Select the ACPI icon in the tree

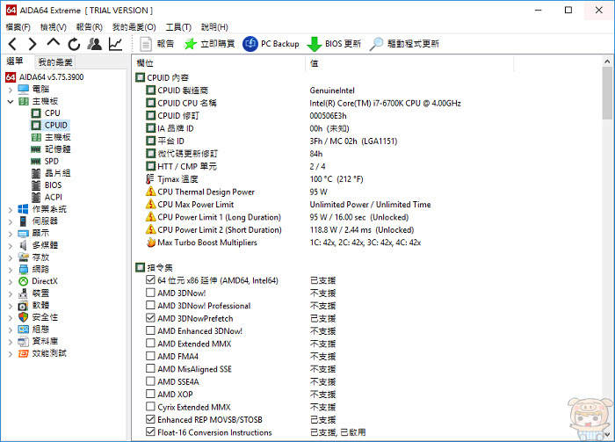click(36, 197)
